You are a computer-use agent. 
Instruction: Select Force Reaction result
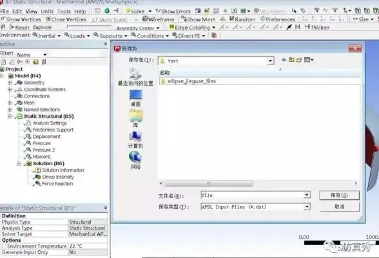pyautogui.click(x=57, y=184)
